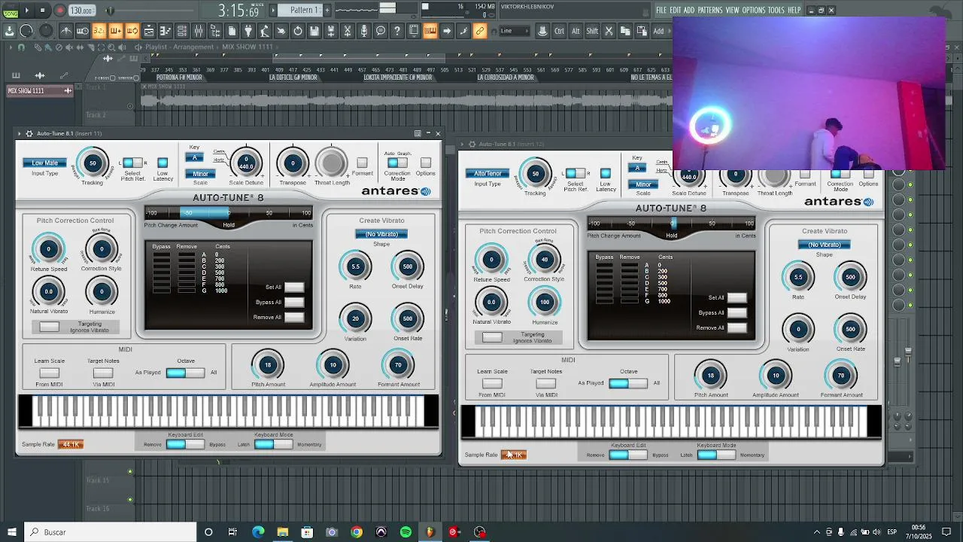963x542 pixels.
Task: Open the mixer view from the toolbar
Action: pos(199,31)
